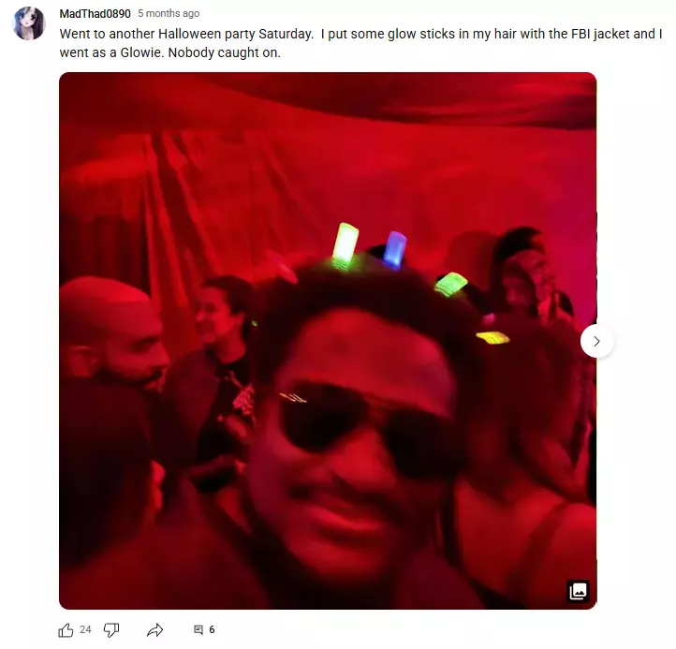Open the '5 months ago' timestamp link

point(169,13)
